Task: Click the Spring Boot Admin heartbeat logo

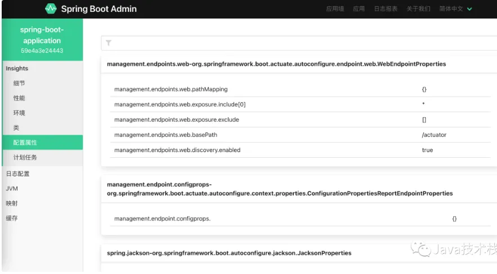Action: [51, 9]
